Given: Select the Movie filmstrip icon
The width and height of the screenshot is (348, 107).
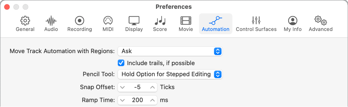Looking at the screenshot, I should pos(186,20).
